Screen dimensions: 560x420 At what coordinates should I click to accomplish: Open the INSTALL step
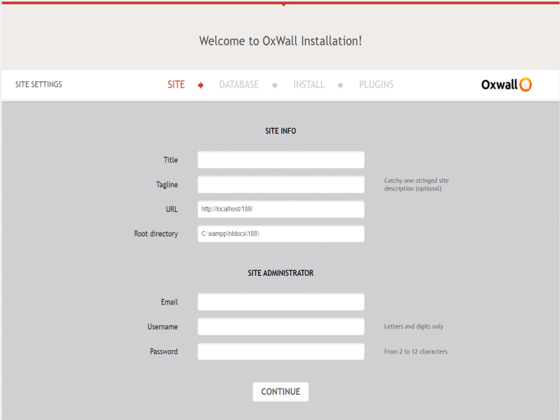[309, 85]
